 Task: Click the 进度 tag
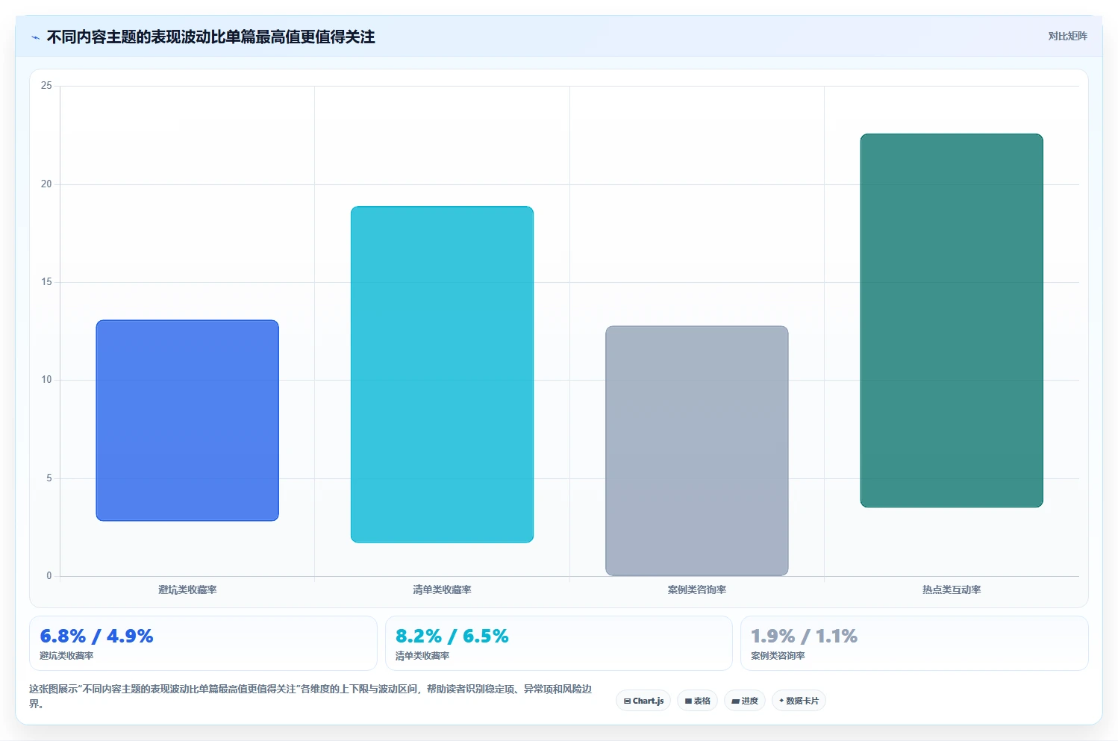click(x=745, y=701)
